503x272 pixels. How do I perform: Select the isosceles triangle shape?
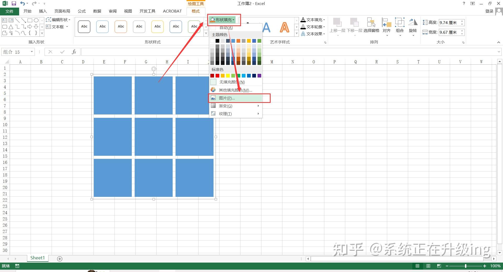click(x=11, y=26)
